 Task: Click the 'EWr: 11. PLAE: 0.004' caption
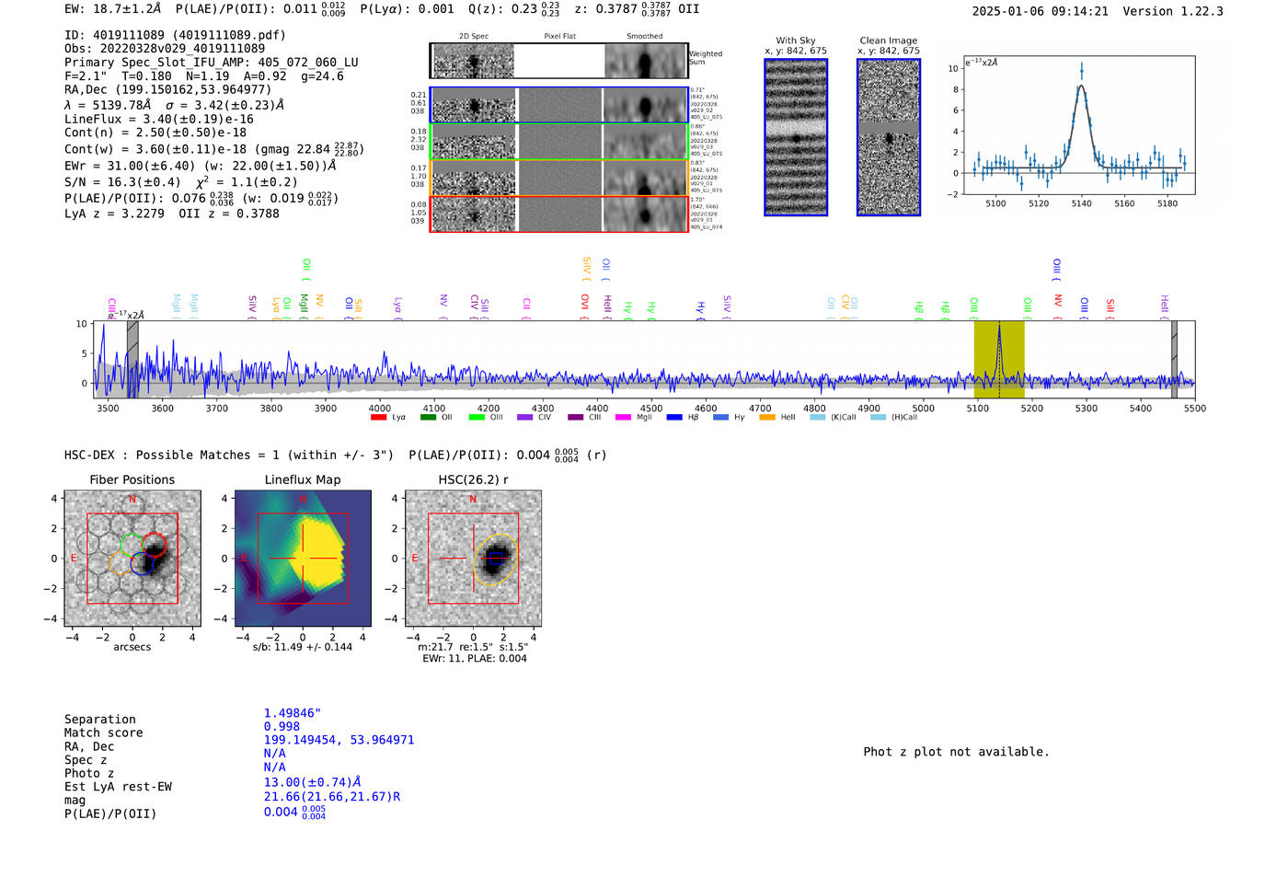pyautogui.click(x=475, y=658)
